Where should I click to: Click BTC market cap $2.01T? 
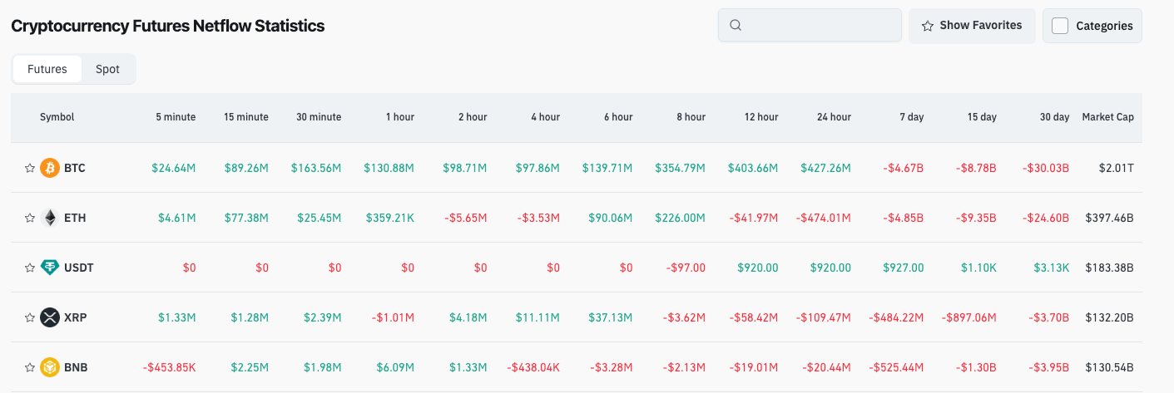[x=1116, y=168]
